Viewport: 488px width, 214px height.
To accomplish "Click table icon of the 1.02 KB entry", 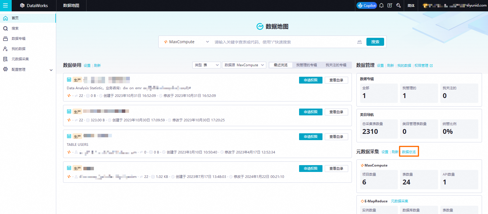I will click(x=69, y=168).
